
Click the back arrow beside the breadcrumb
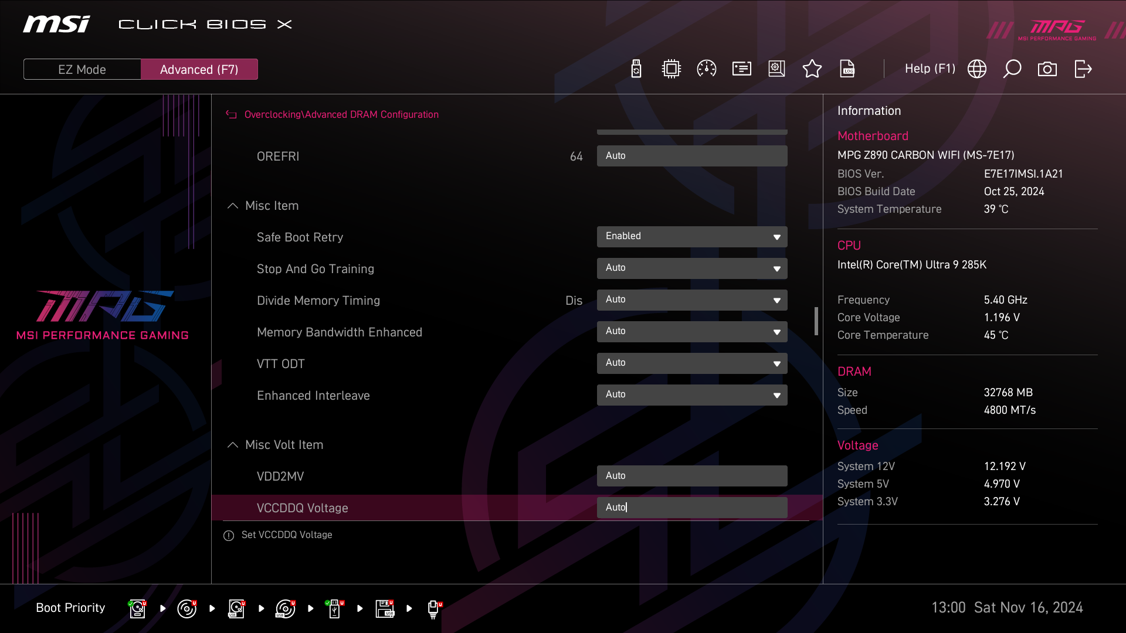[231, 115]
